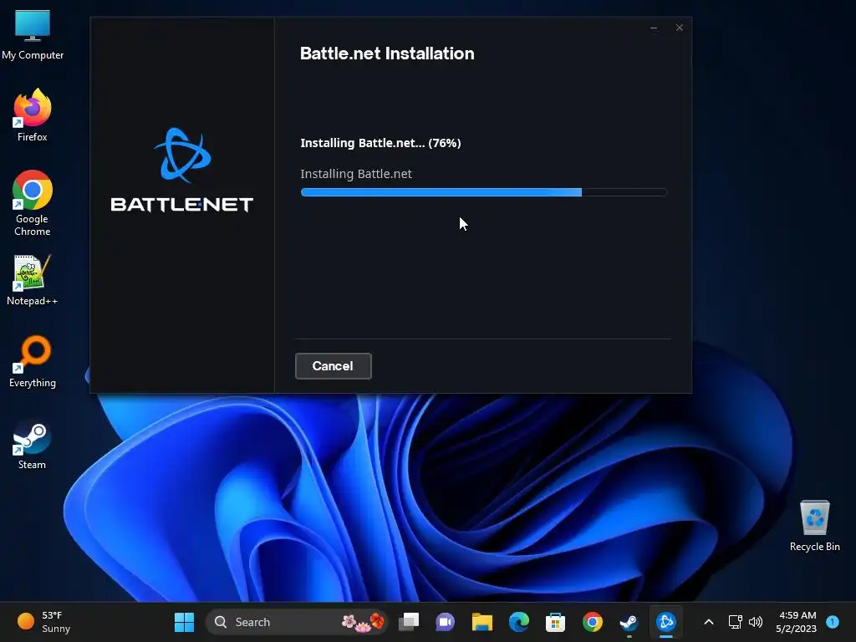This screenshot has height=642, width=856.
Task: Select the Steam desktop shortcut
Action: pos(33,444)
